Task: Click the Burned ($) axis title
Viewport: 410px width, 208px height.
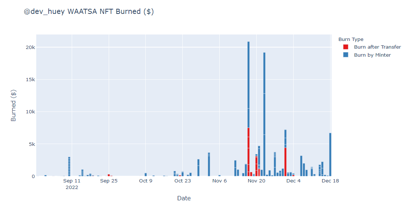Action: (x=13, y=105)
